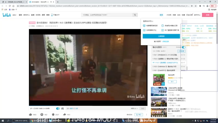The image size is (218, 123).
Task: Click the HD video benefit icon
Action: tap(144, 26)
